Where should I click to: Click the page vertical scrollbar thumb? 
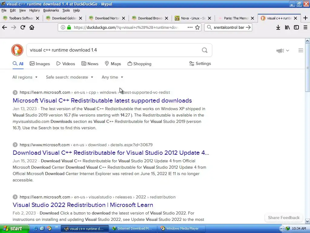[308, 68]
